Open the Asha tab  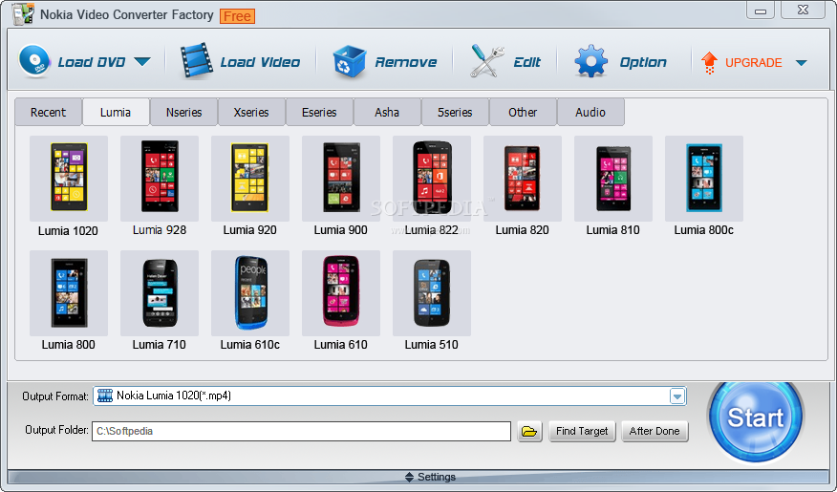pos(387,112)
